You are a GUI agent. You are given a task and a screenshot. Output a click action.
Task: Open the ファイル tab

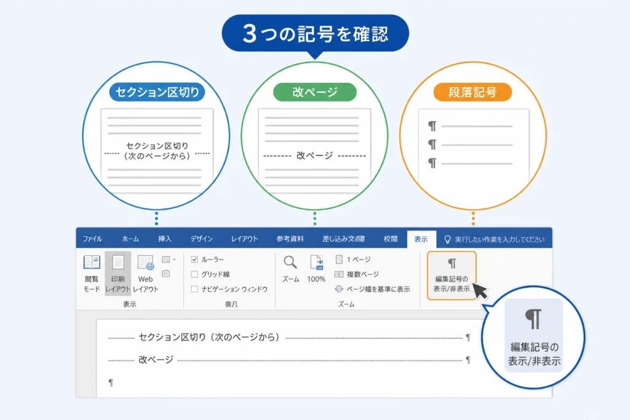tap(92, 239)
